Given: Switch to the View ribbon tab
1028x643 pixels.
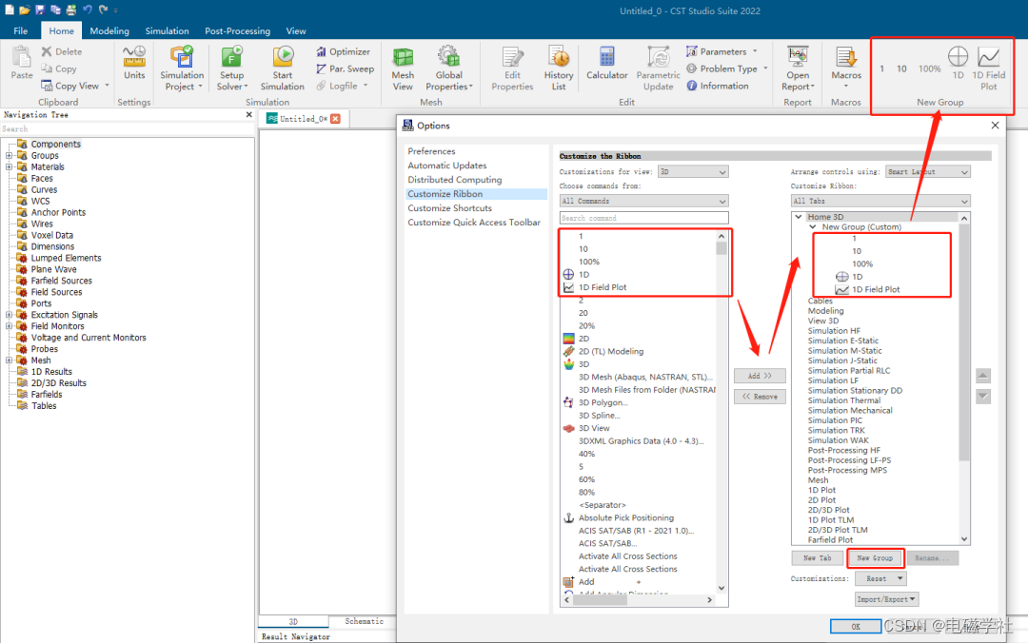Looking at the screenshot, I should pyautogui.click(x=296, y=30).
